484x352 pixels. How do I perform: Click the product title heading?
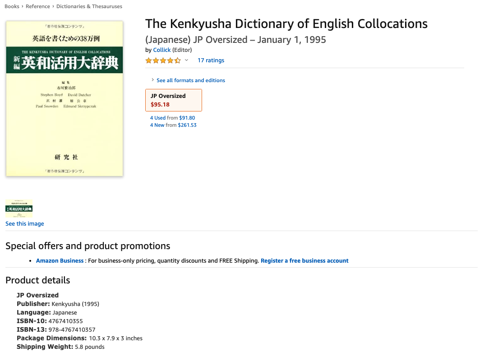coord(286,24)
